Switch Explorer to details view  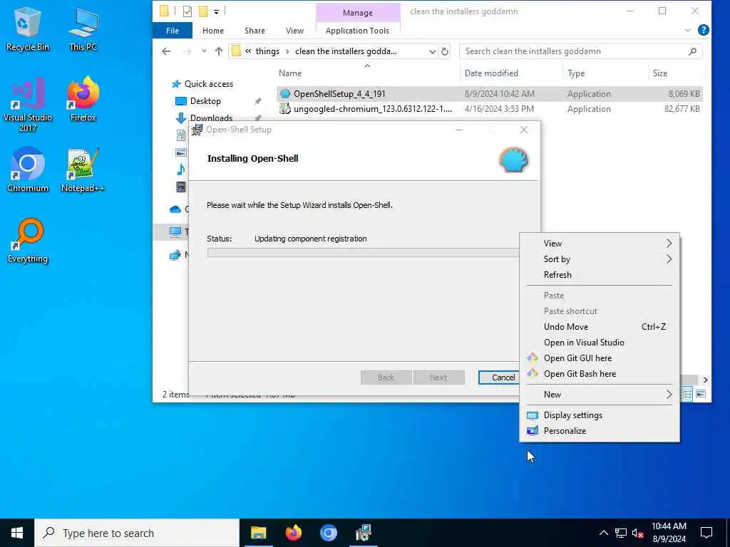687,394
